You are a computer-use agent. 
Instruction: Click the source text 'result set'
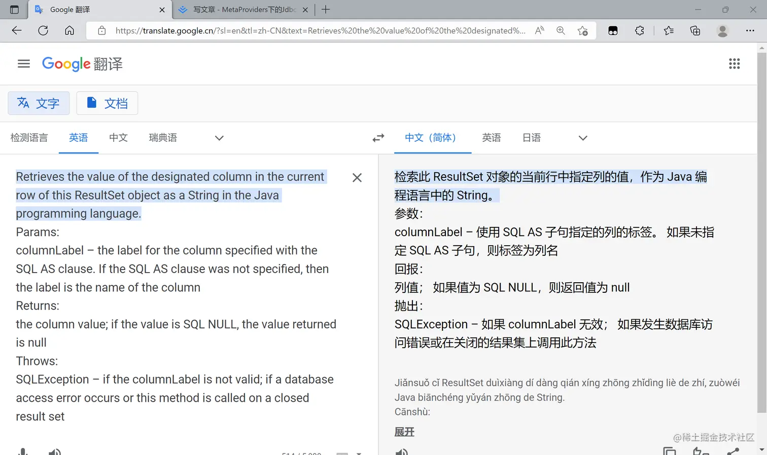point(40,416)
